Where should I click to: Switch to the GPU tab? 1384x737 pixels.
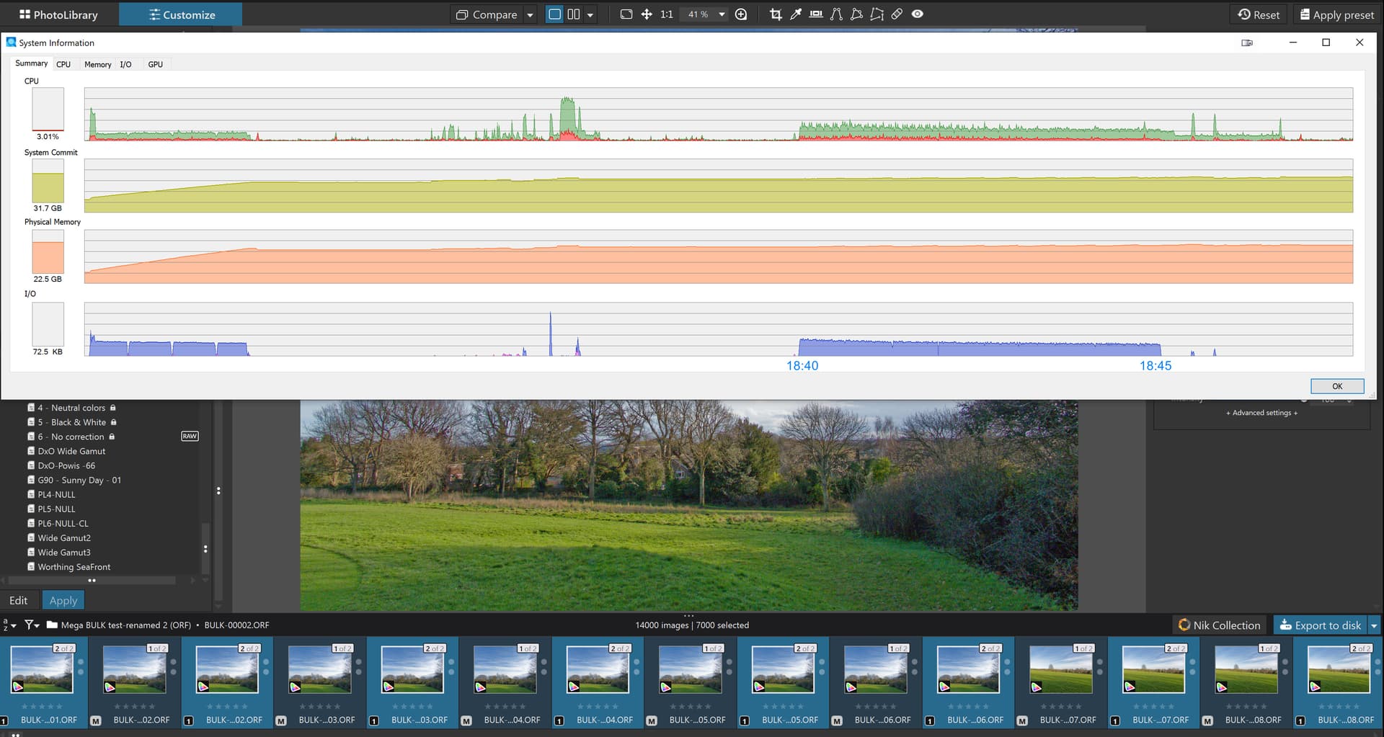tap(155, 65)
